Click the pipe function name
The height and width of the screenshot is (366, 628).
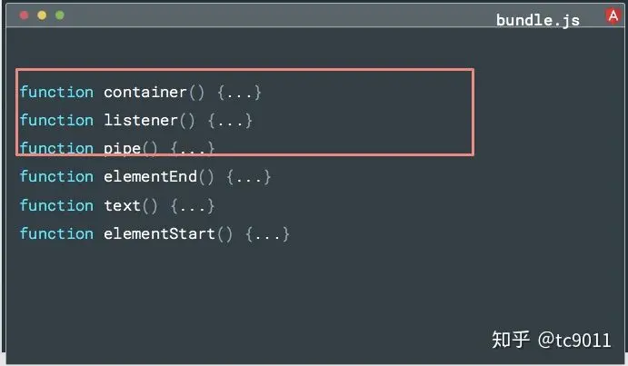(122, 148)
